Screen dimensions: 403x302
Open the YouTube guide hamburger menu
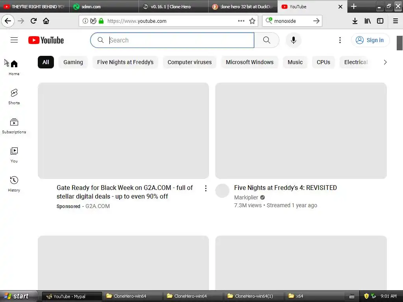click(x=14, y=40)
